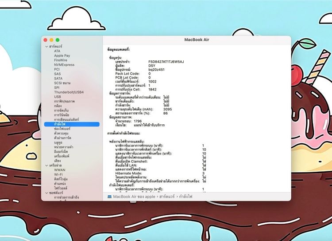Open the Thunderbolt/USB4 entry

(69, 92)
